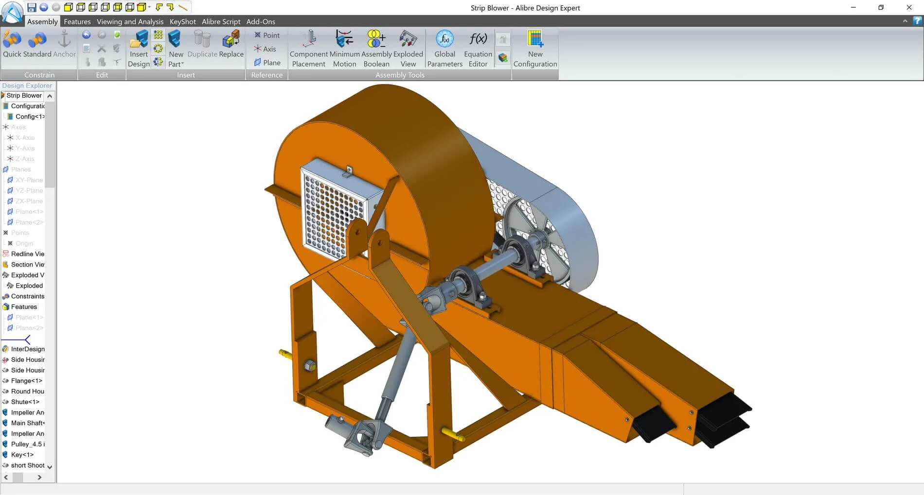Insert a reference Axis
The height and width of the screenshot is (495, 924).
[265, 49]
